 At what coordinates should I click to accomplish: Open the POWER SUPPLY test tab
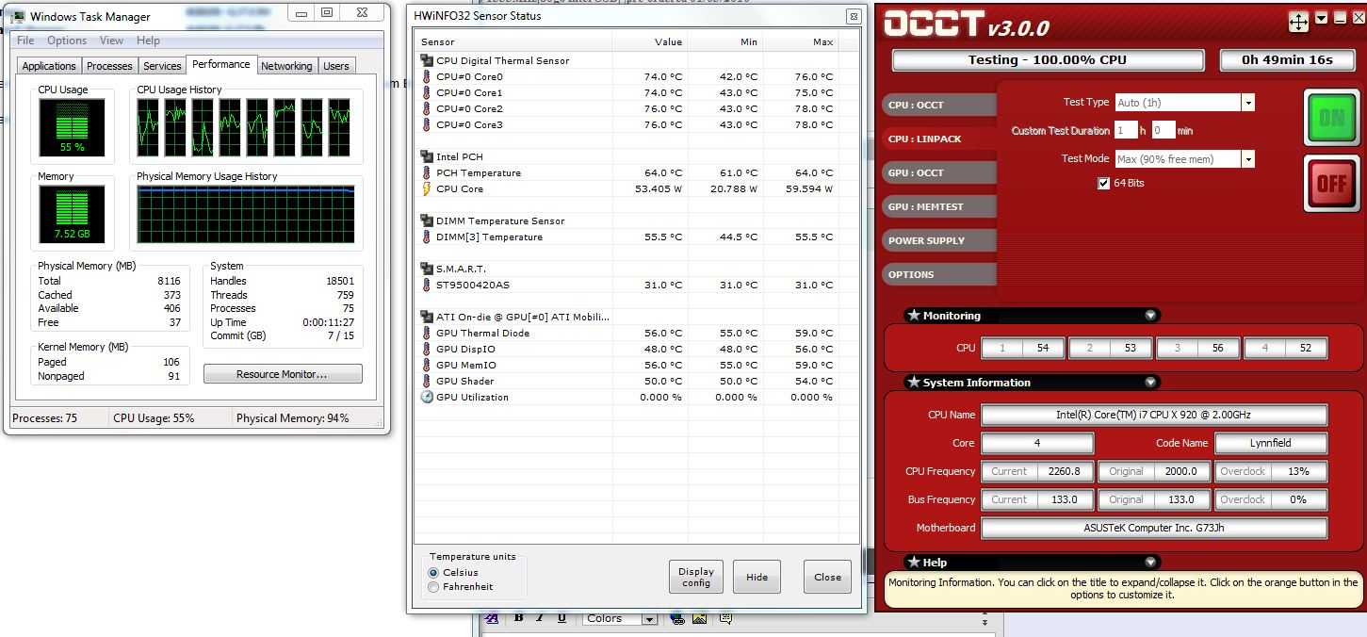939,240
